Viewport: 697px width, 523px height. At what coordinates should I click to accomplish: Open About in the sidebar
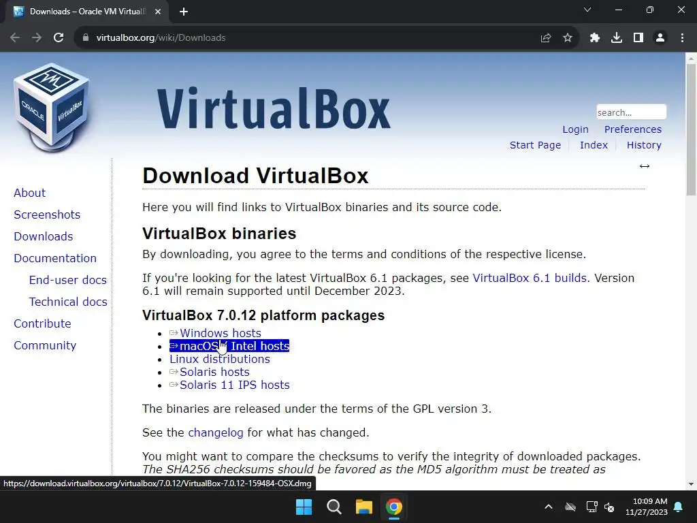pos(29,193)
